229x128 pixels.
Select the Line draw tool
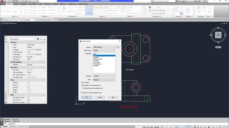(3, 10)
